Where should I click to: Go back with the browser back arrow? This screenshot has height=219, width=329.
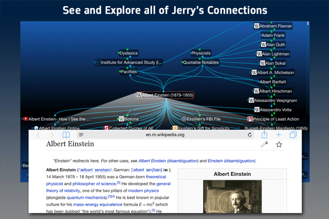[38, 135]
